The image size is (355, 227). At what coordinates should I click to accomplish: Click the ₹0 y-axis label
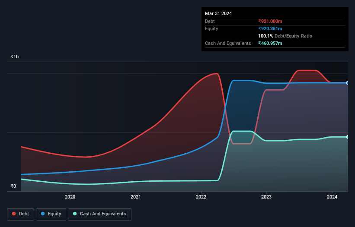(x=13, y=186)
